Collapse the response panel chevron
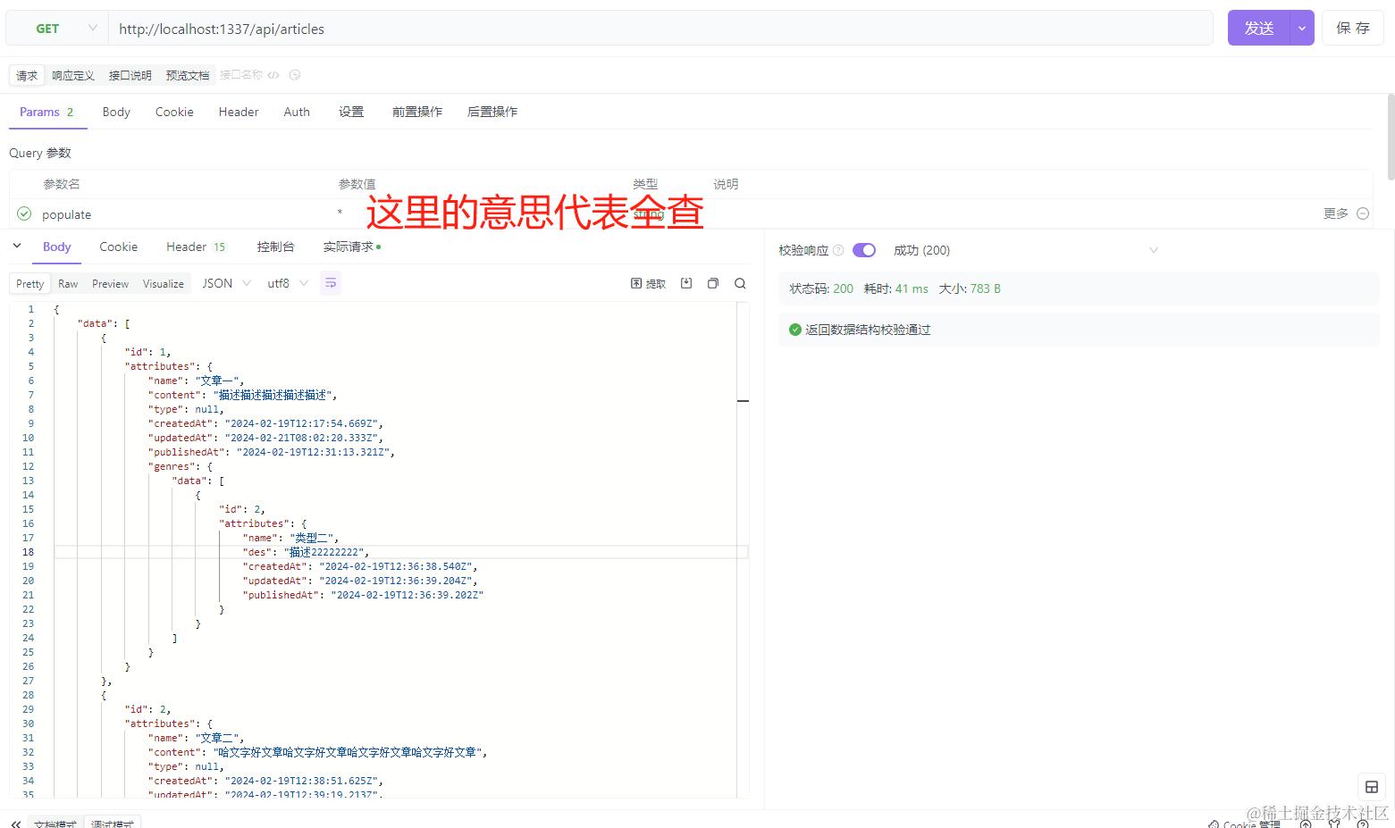Viewport: 1395px width, 828px height. (17, 246)
